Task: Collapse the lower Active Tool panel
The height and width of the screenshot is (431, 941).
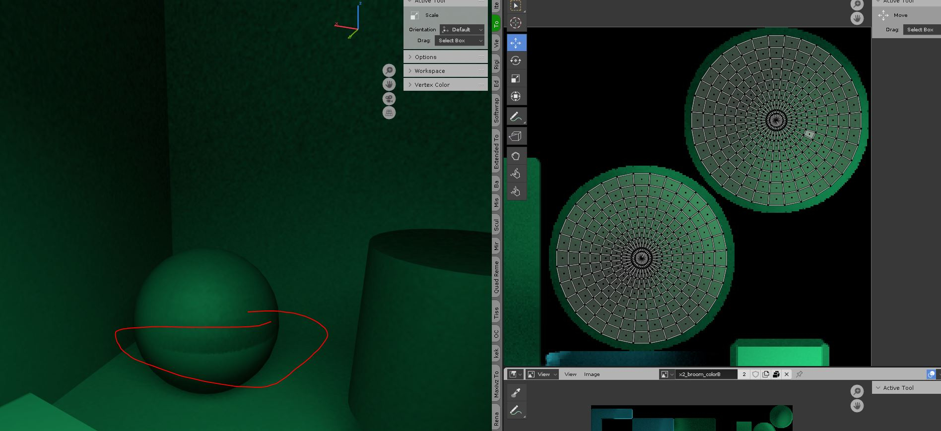Action: (x=906, y=388)
